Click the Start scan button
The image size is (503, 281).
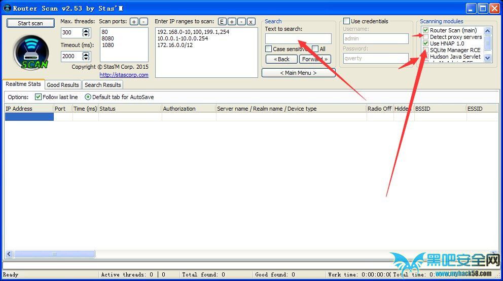click(x=30, y=23)
